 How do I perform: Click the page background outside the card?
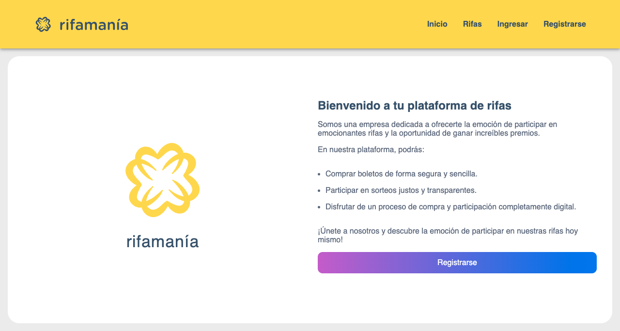(310, 328)
